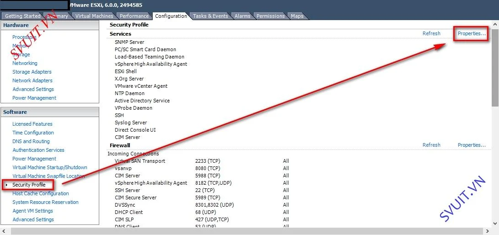Select the Configuration tab

click(171, 16)
